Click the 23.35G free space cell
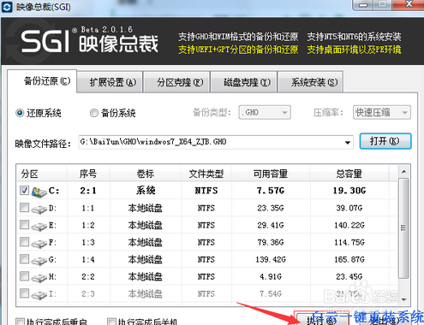This screenshot has width=424, height=325. click(x=271, y=208)
